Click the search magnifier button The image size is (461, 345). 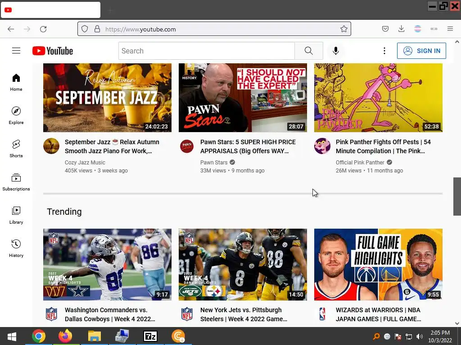coord(309,51)
